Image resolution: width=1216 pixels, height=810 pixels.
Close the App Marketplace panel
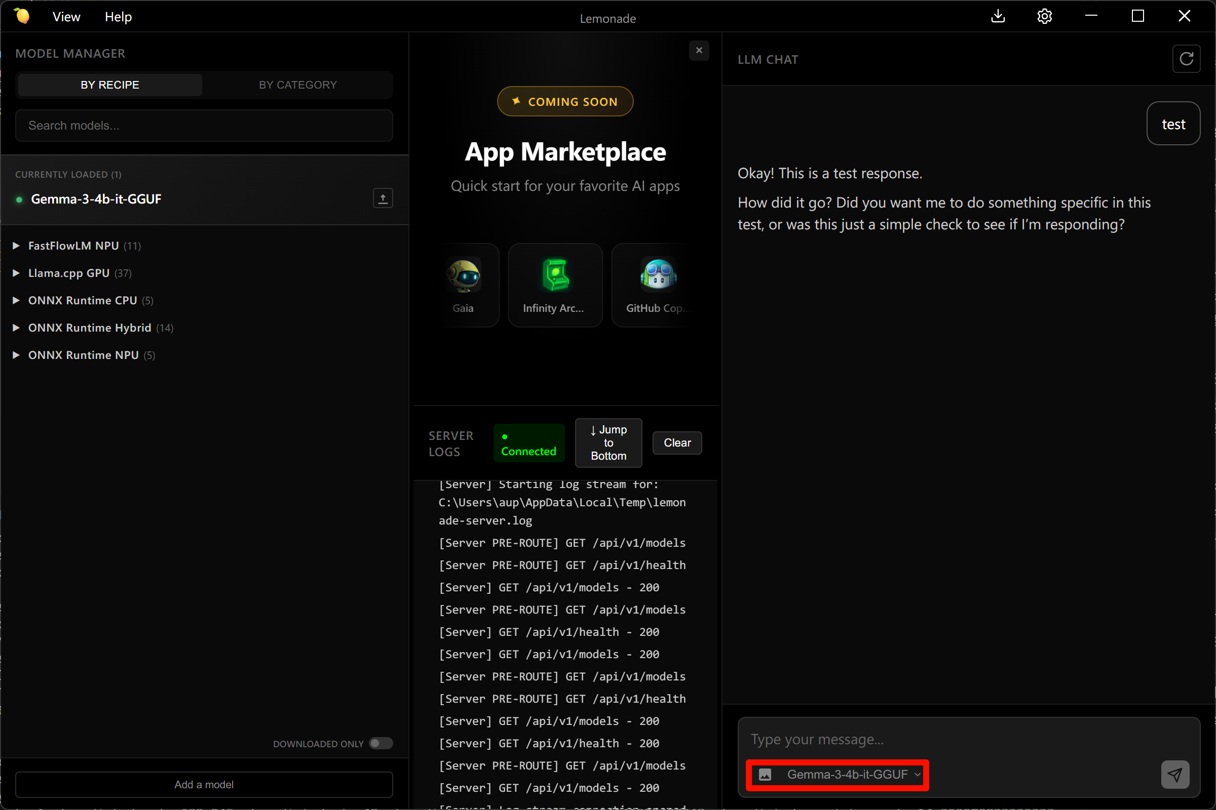[x=699, y=51]
